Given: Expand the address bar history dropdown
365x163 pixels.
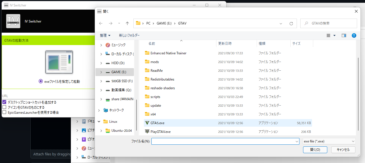Looking at the screenshot, I should coord(281,23).
